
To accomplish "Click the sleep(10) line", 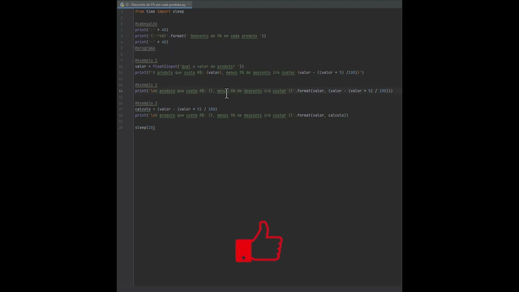I will click(145, 127).
